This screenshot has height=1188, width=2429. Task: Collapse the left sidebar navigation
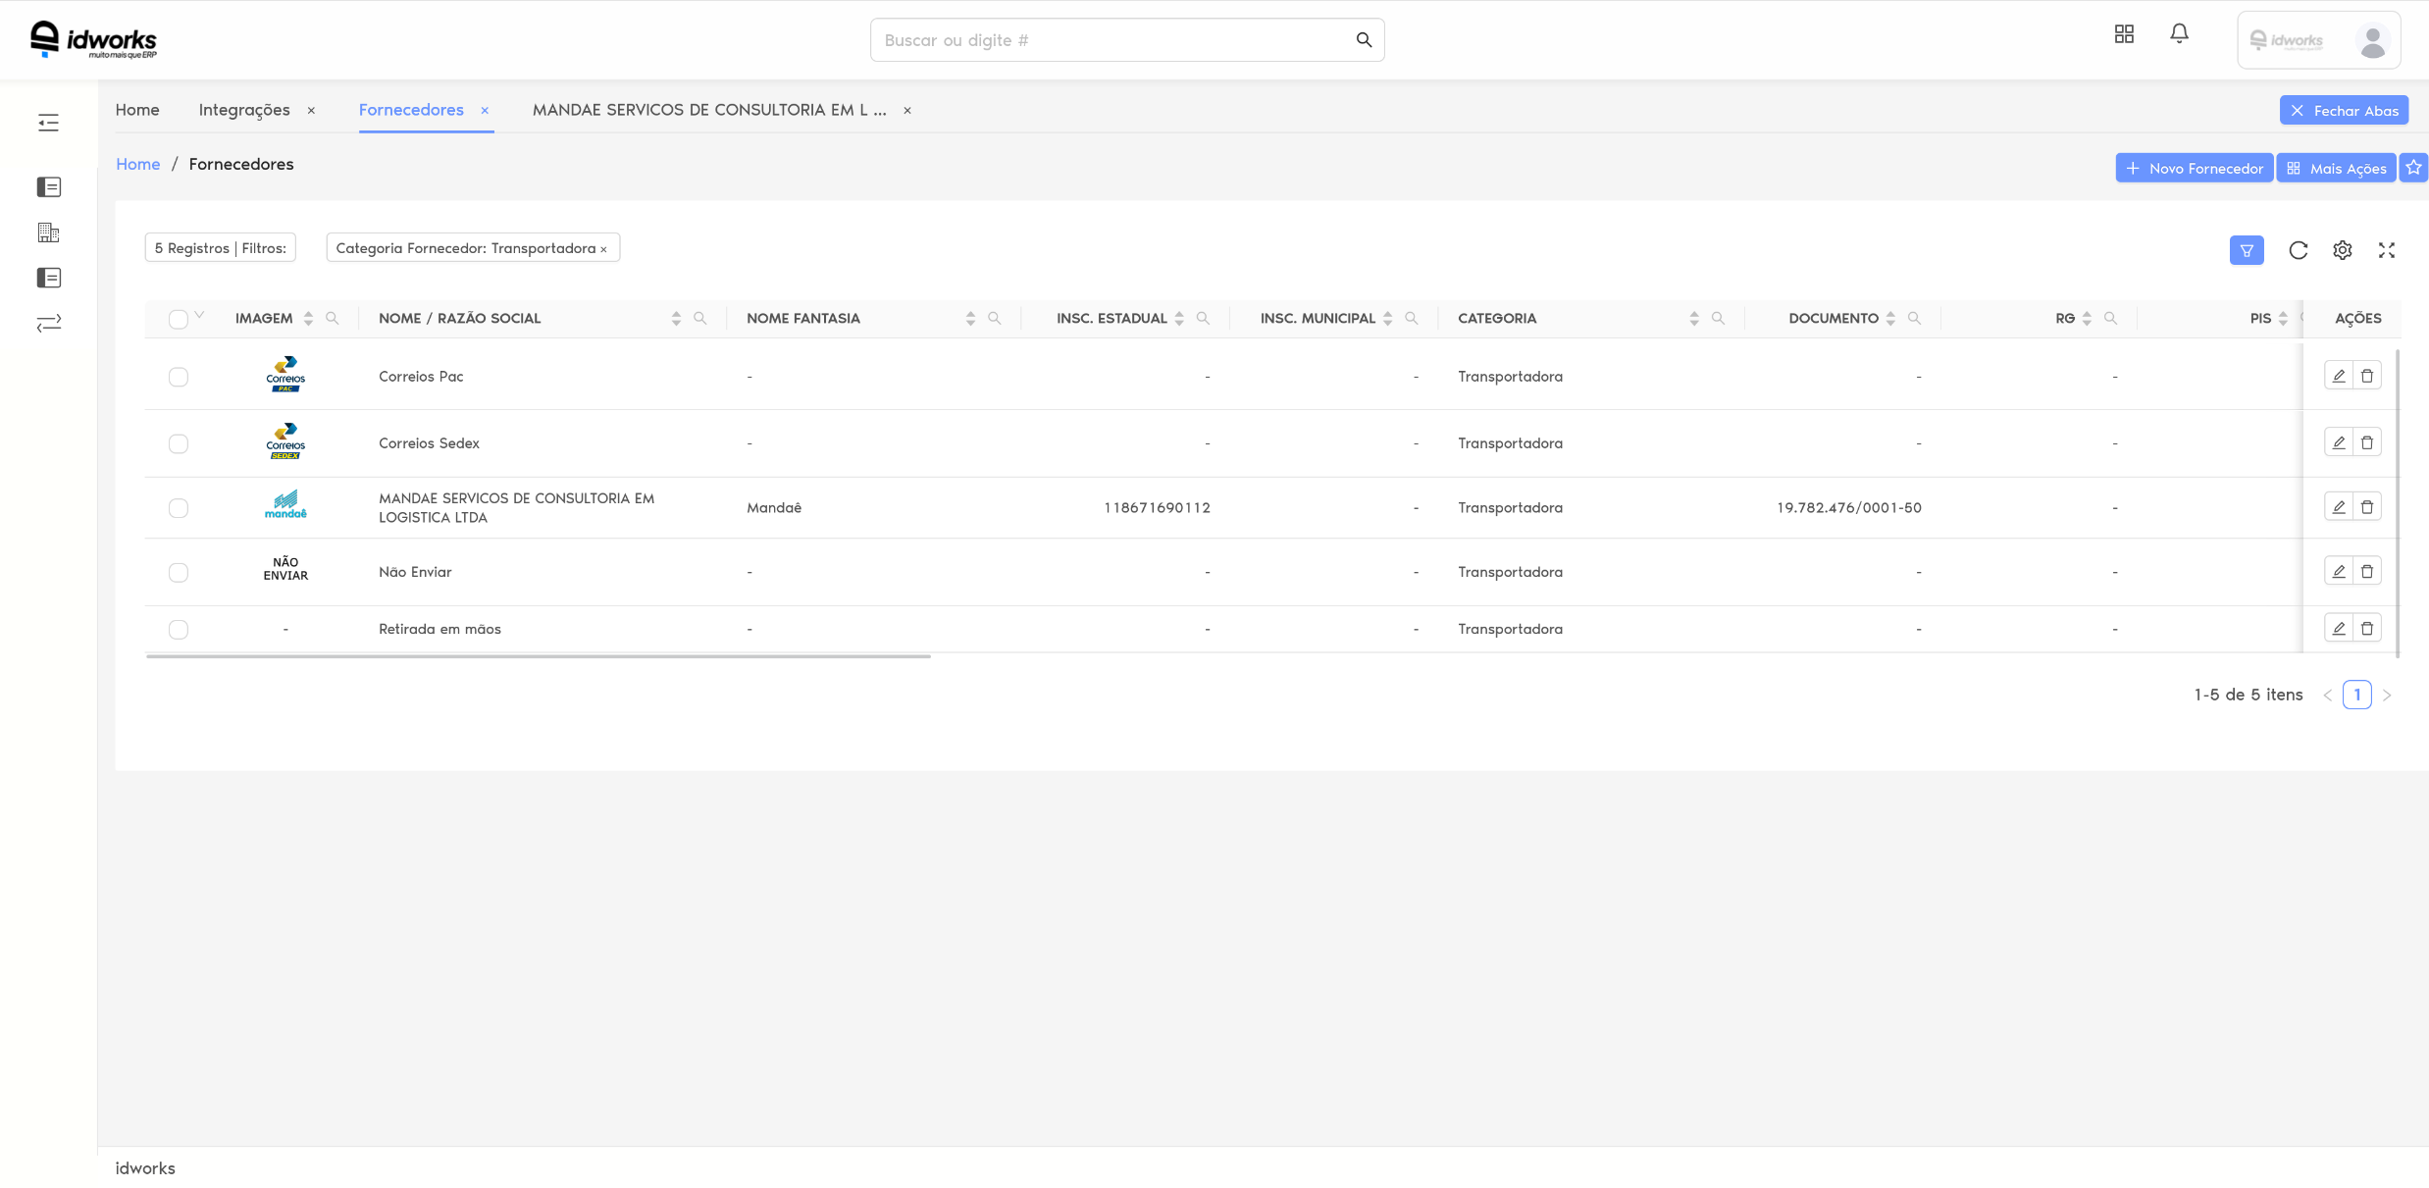(48, 122)
